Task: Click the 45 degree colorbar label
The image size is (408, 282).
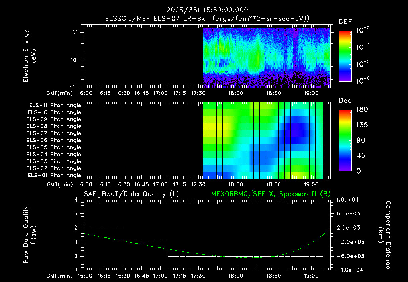Action: [x=361, y=156]
